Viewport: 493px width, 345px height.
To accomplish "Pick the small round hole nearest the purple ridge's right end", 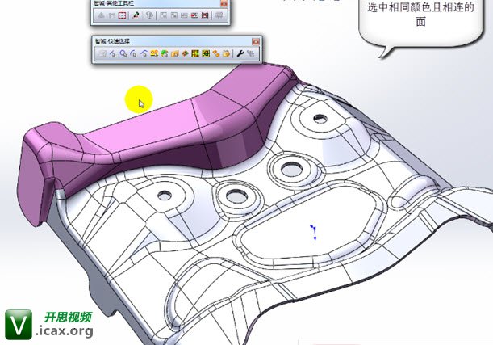I will [x=320, y=119].
